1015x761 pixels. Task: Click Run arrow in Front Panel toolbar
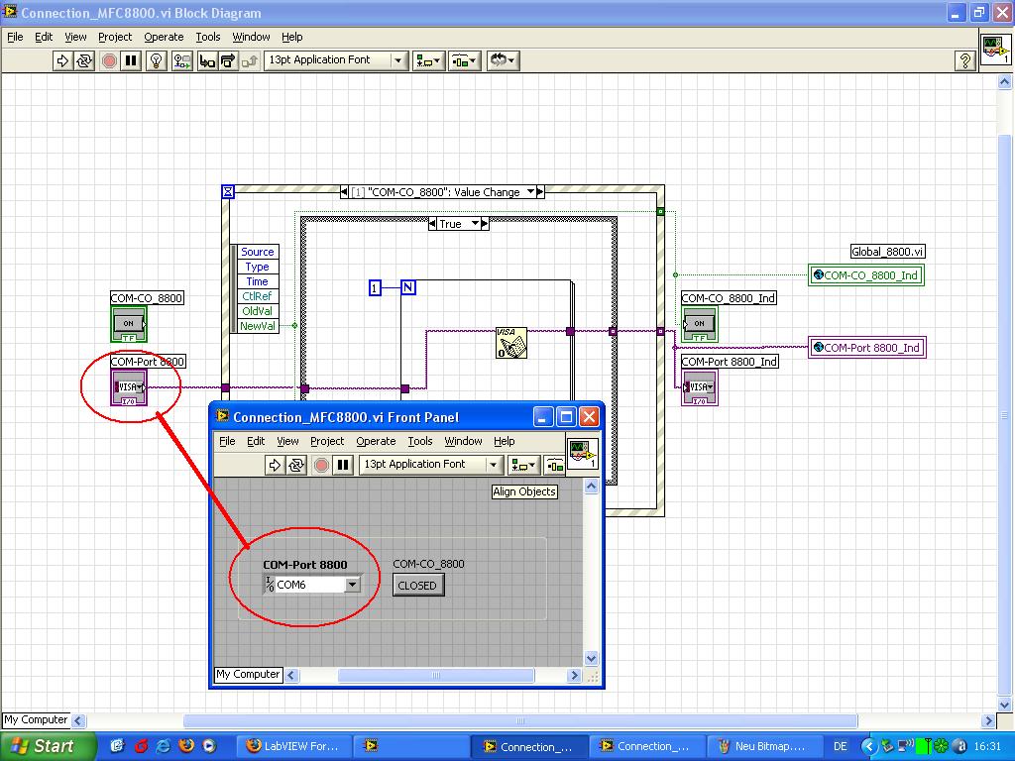tap(275, 465)
